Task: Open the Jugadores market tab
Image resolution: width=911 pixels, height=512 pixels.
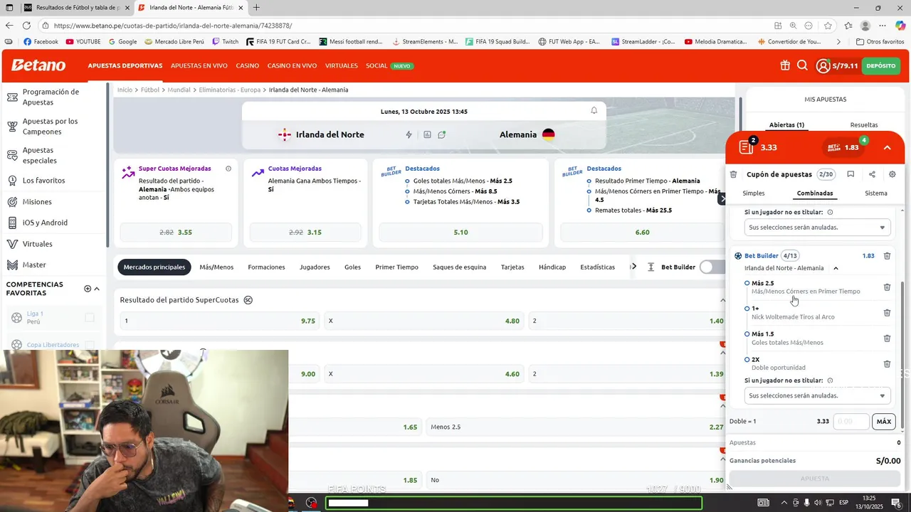Action: tap(315, 267)
